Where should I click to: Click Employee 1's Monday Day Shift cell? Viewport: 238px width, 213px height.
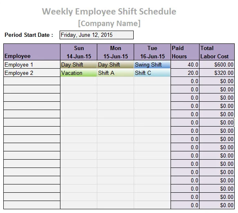[115, 65]
